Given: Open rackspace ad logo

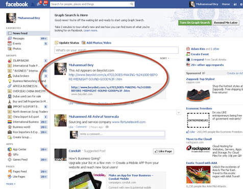Looking at the screenshot, I should tap(198, 149).
